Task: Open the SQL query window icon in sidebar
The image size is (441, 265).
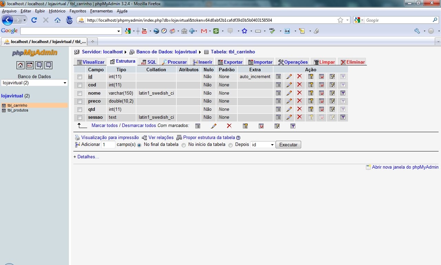Action: point(29,65)
